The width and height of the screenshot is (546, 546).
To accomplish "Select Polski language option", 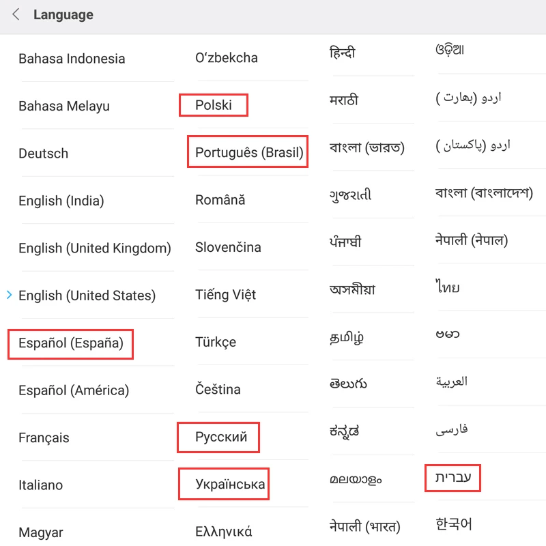I will (x=214, y=105).
